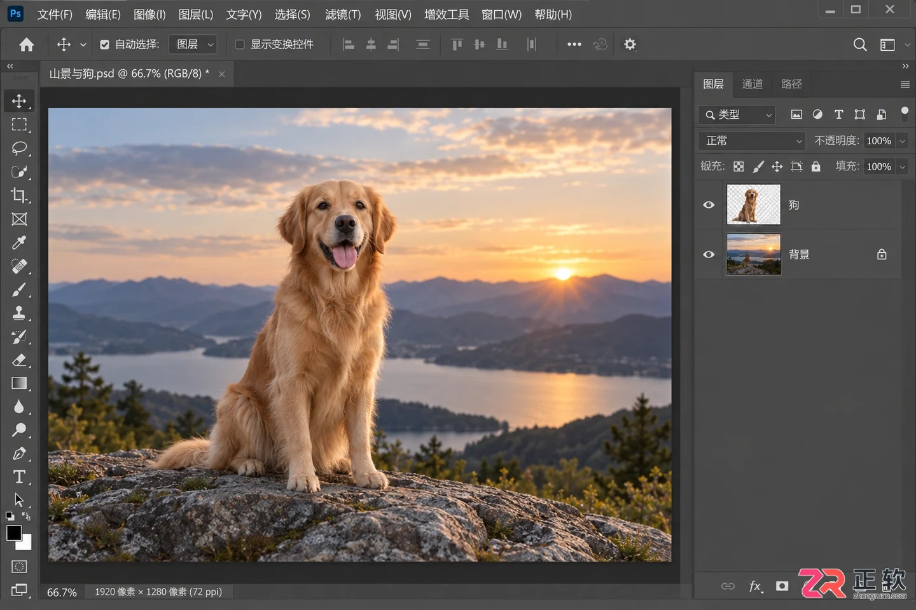This screenshot has height=610, width=916.
Task: Select the Clone Stamp tool
Action: click(x=19, y=313)
